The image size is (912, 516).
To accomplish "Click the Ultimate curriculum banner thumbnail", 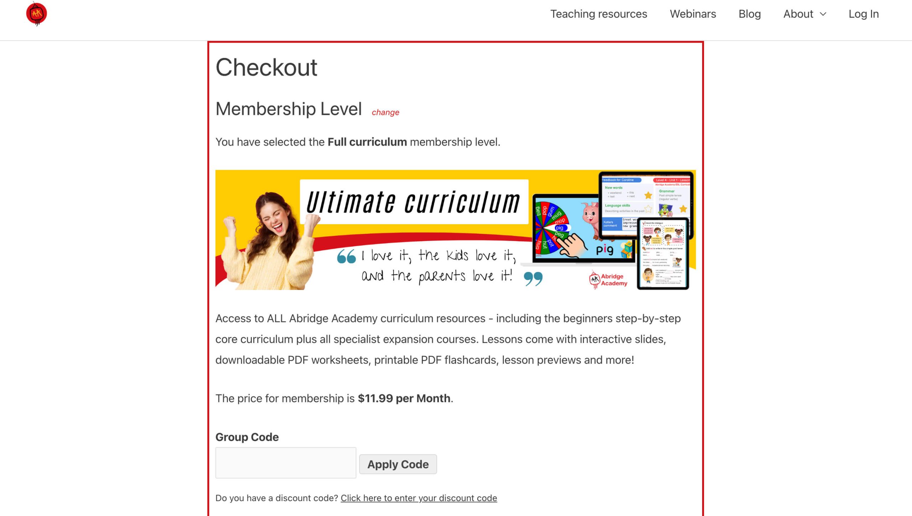I will click(x=455, y=230).
